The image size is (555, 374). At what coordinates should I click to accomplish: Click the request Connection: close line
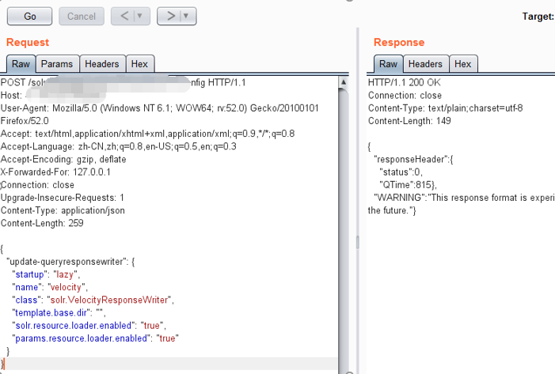point(37,185)
